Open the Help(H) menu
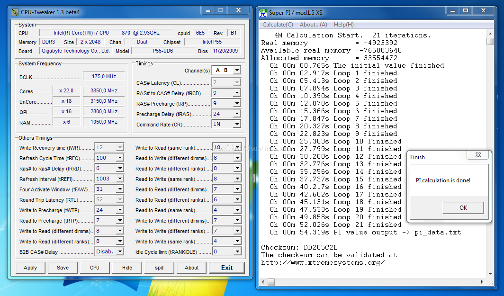504x296 pixels. (343, 25)
